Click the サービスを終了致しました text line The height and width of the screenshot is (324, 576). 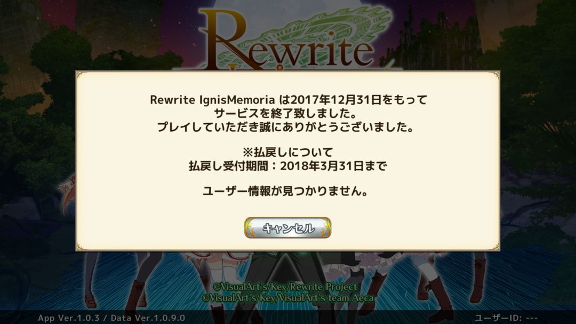click(285, 114)
